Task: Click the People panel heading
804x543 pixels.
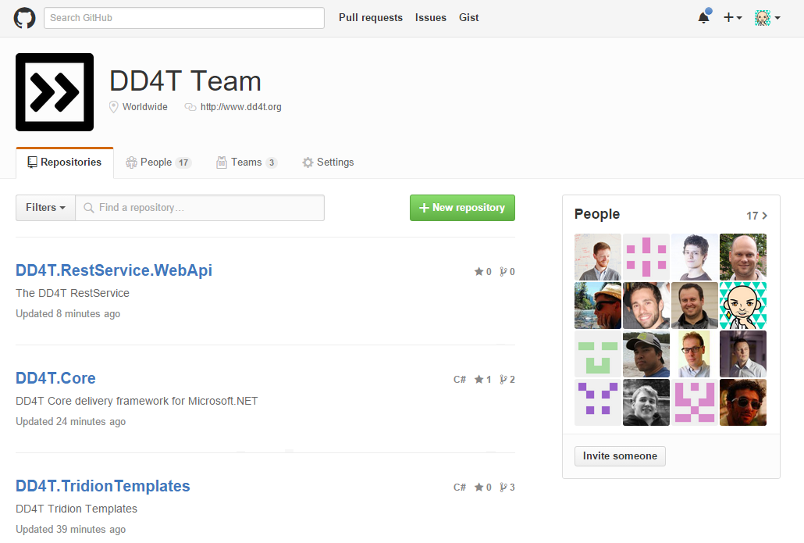Action: [597, 214]
